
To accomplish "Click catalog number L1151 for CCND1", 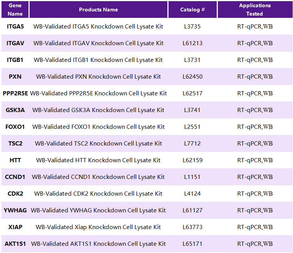I will 192,177.
